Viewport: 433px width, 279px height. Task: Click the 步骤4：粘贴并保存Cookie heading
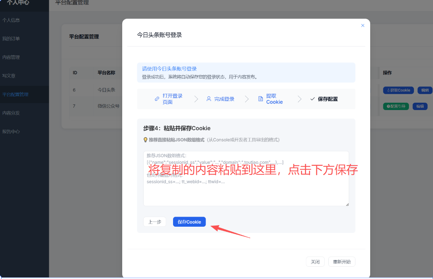(x=177, y=128)
